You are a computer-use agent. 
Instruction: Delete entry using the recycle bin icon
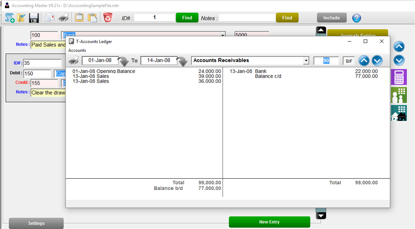107,17
